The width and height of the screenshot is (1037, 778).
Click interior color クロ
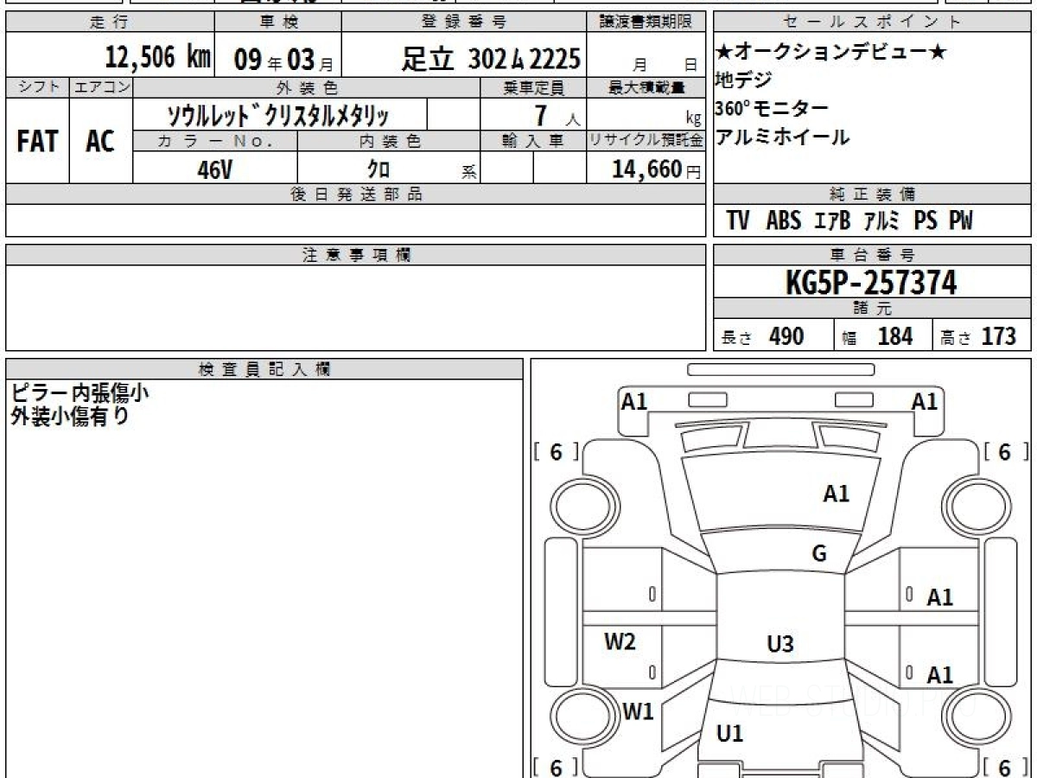pyautogui.click(x=379, y=169)
